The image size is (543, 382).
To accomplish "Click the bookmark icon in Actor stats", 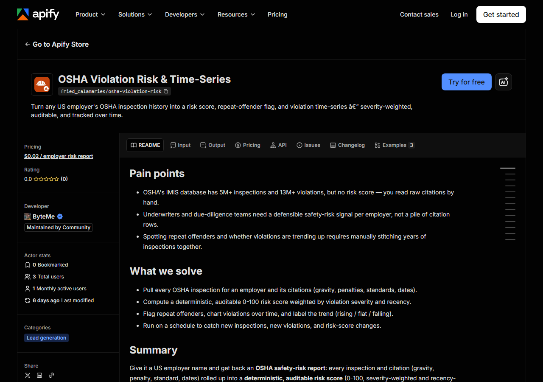I will click(x=28, y=265).
